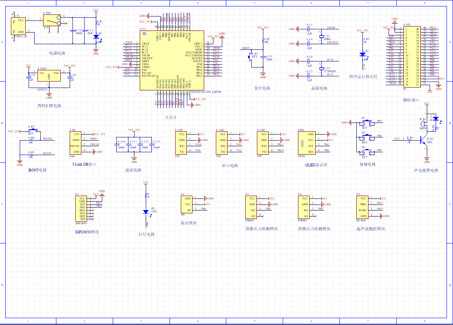Click the S_CH1 serial header component

coord(181,143)
